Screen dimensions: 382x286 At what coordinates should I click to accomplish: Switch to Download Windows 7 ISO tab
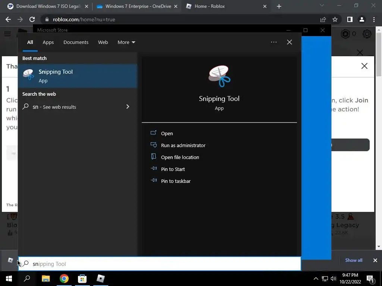click(x=48, y=6)
